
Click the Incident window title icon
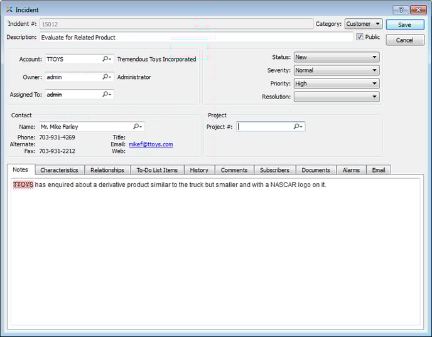coord(9,9)
